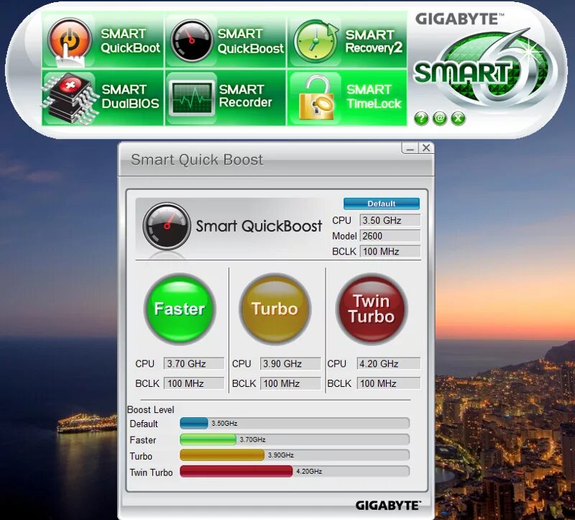Click the Model 2600 field
The height and width of the screenshot is (520, 575).
pyautogui.click(x=390, y=236)
